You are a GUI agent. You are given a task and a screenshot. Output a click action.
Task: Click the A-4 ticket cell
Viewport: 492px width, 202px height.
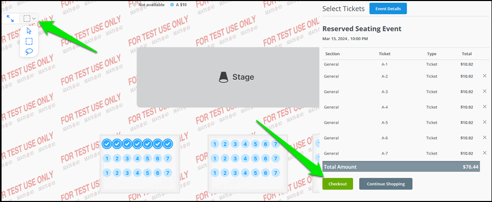click(x=385, y=107)
